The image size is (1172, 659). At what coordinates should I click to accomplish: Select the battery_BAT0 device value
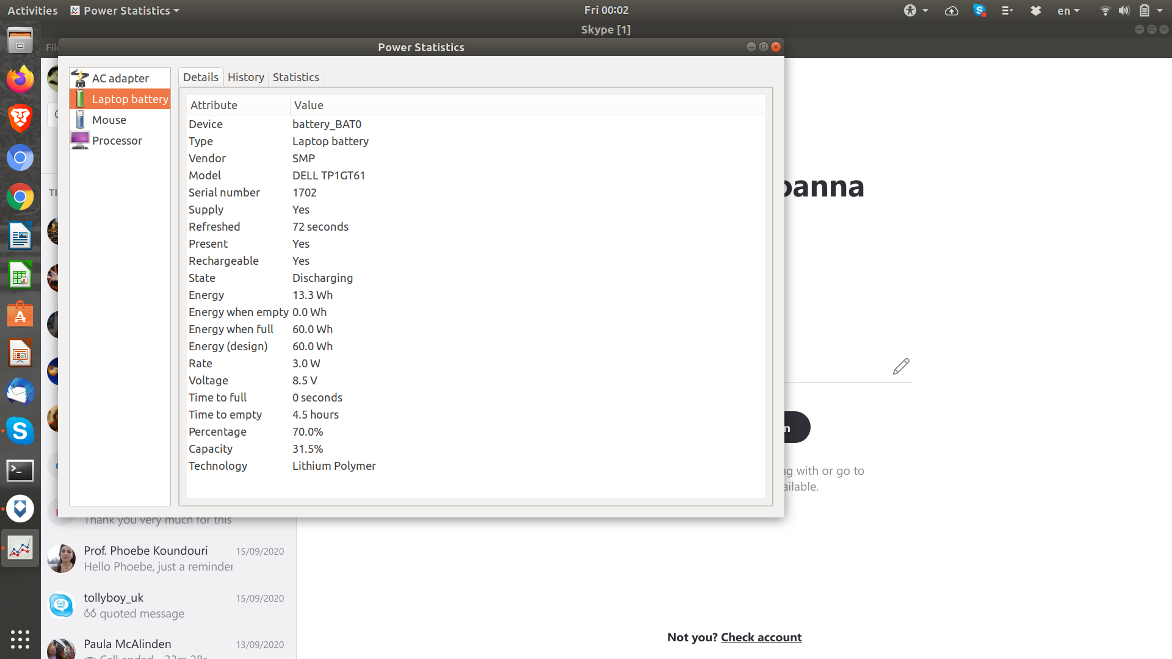click(327, 124)
